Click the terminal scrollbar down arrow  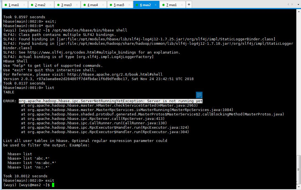[x=299, y=186]
